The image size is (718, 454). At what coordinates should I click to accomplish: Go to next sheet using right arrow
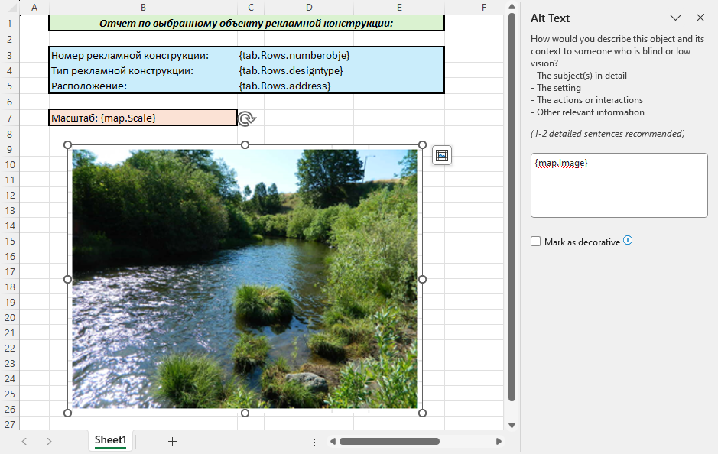49,441
